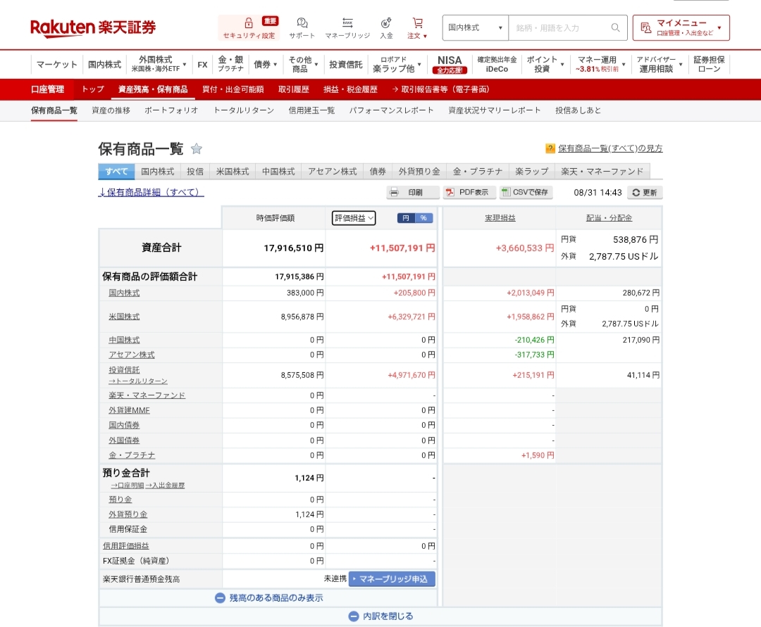
Task: Click the 印刷 print button
Action: point(413,192)
